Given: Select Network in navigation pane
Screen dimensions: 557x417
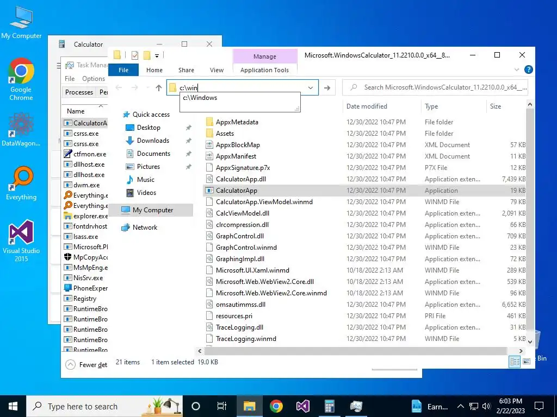Looking at the screenshot, I should click(145, 228).
